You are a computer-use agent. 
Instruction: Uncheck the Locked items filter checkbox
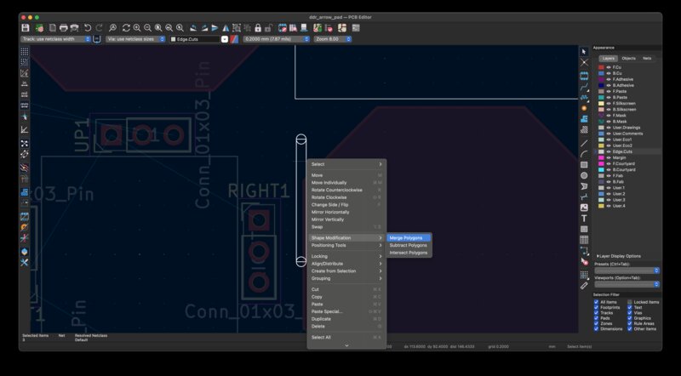click(x=630, y=302)
